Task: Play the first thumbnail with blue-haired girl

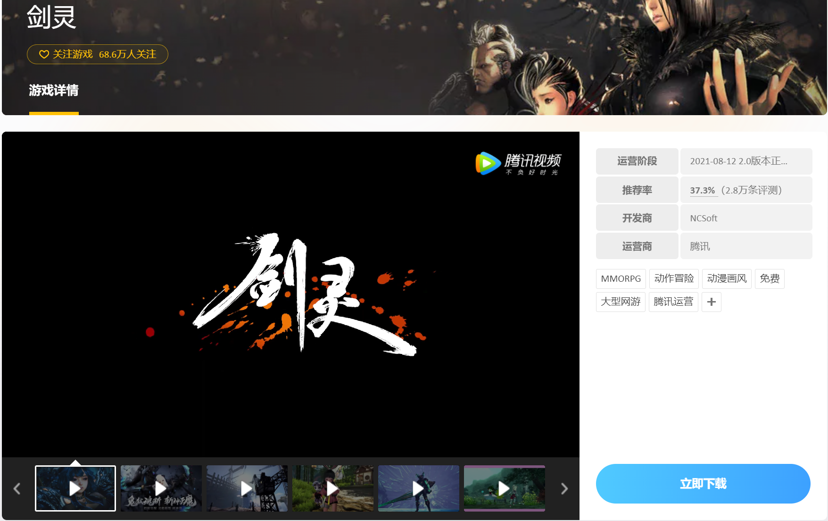Action: (x=75, y=488)
